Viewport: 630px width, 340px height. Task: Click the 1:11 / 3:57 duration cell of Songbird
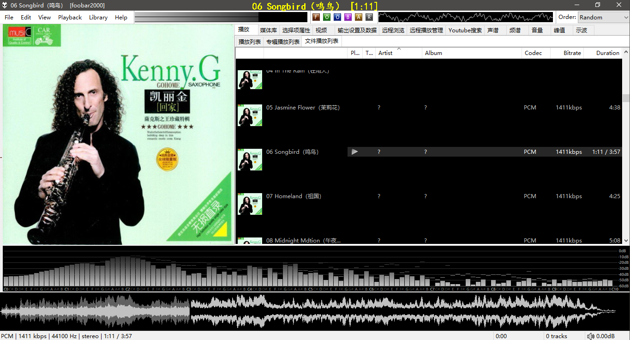pos(606,152)
